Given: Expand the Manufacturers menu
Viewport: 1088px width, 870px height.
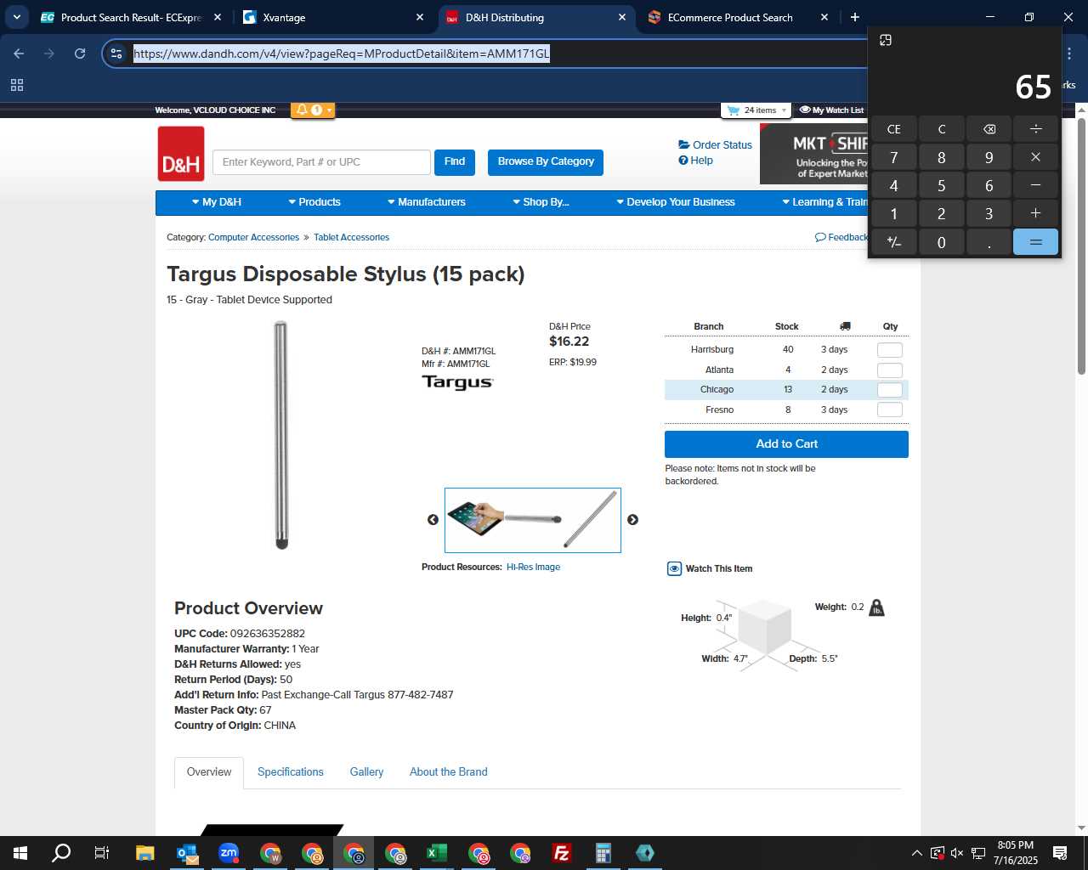Looking at the screenshot, I should 427,202.
